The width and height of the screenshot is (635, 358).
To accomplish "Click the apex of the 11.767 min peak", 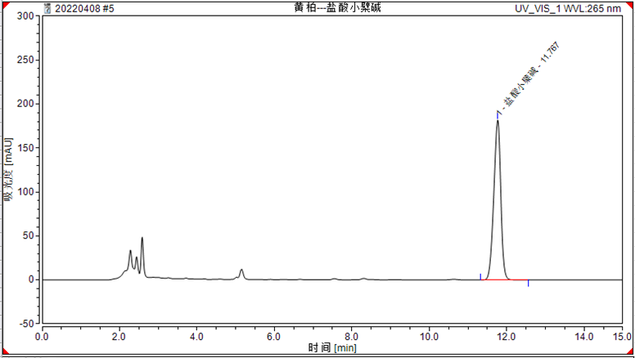I will (498, 121).
